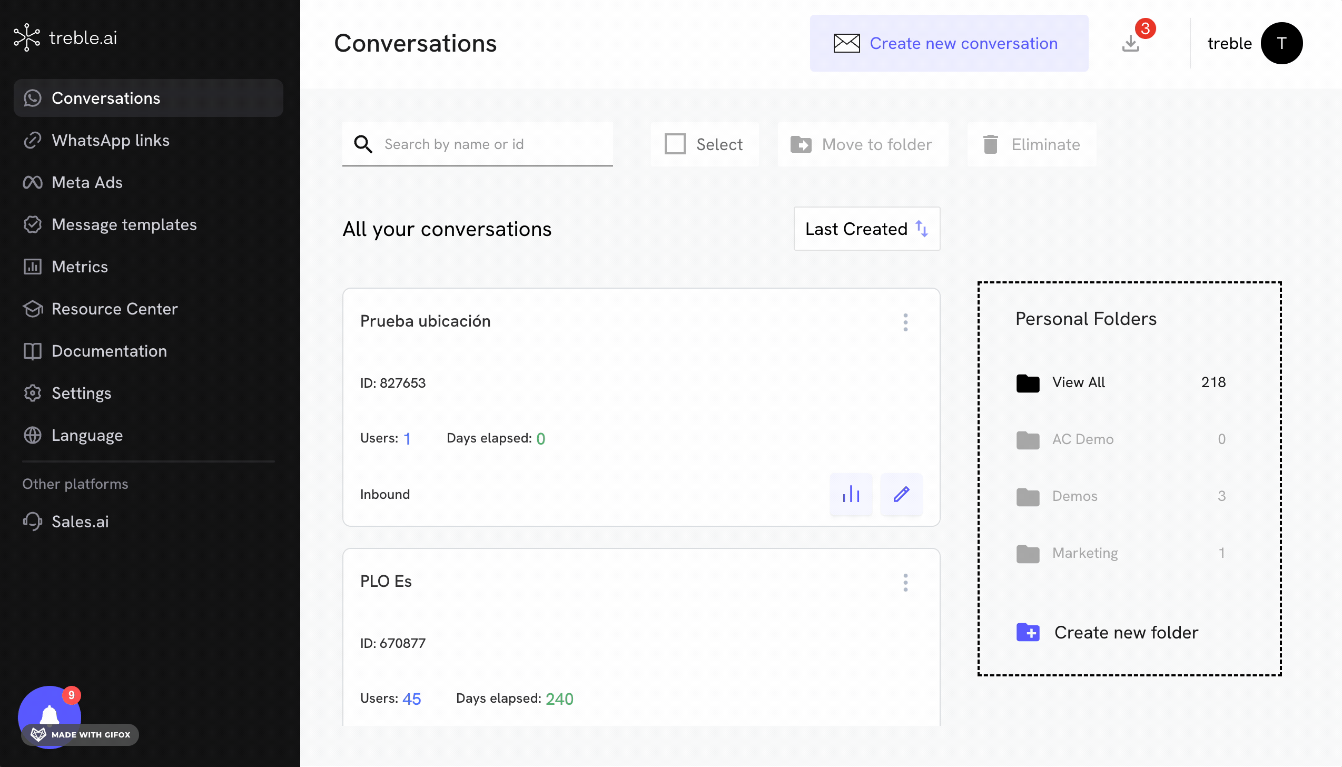Click the treble.ai logo
The height and width of the screenshot is (767, 1342).
click(x=66, y=38)
